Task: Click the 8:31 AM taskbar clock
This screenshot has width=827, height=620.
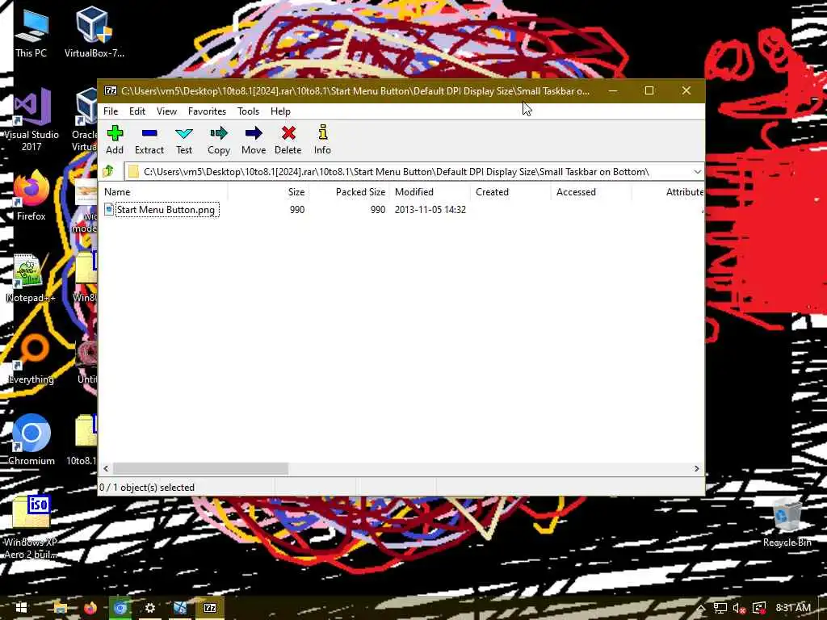Action: pos(793,608)
